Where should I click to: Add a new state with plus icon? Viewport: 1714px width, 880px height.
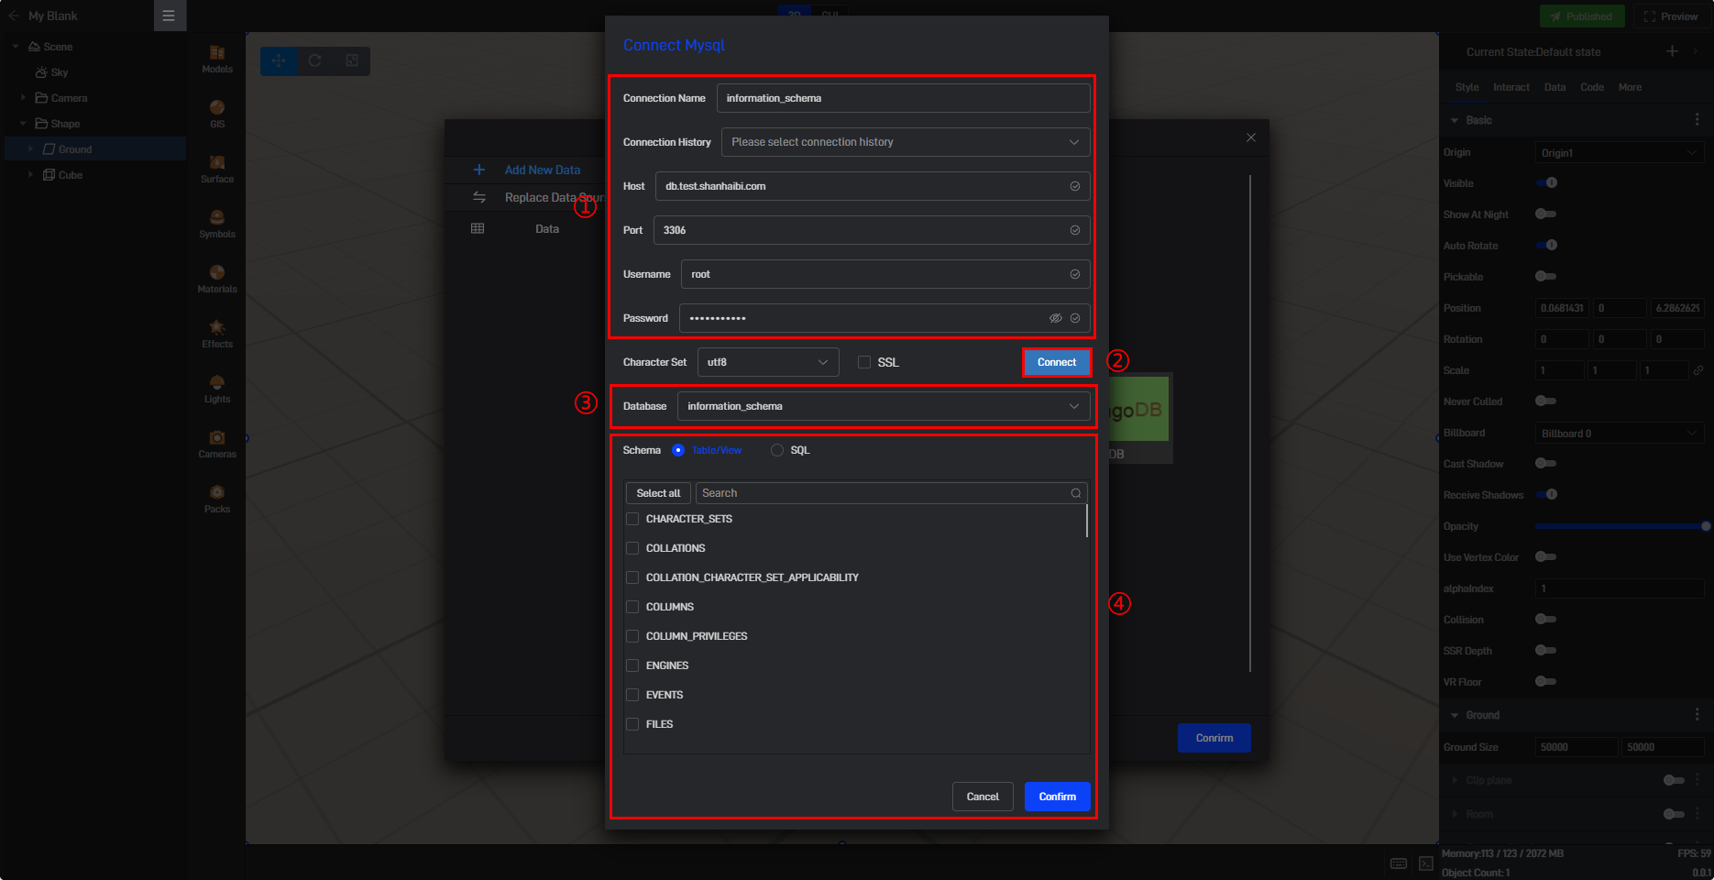1672,51
